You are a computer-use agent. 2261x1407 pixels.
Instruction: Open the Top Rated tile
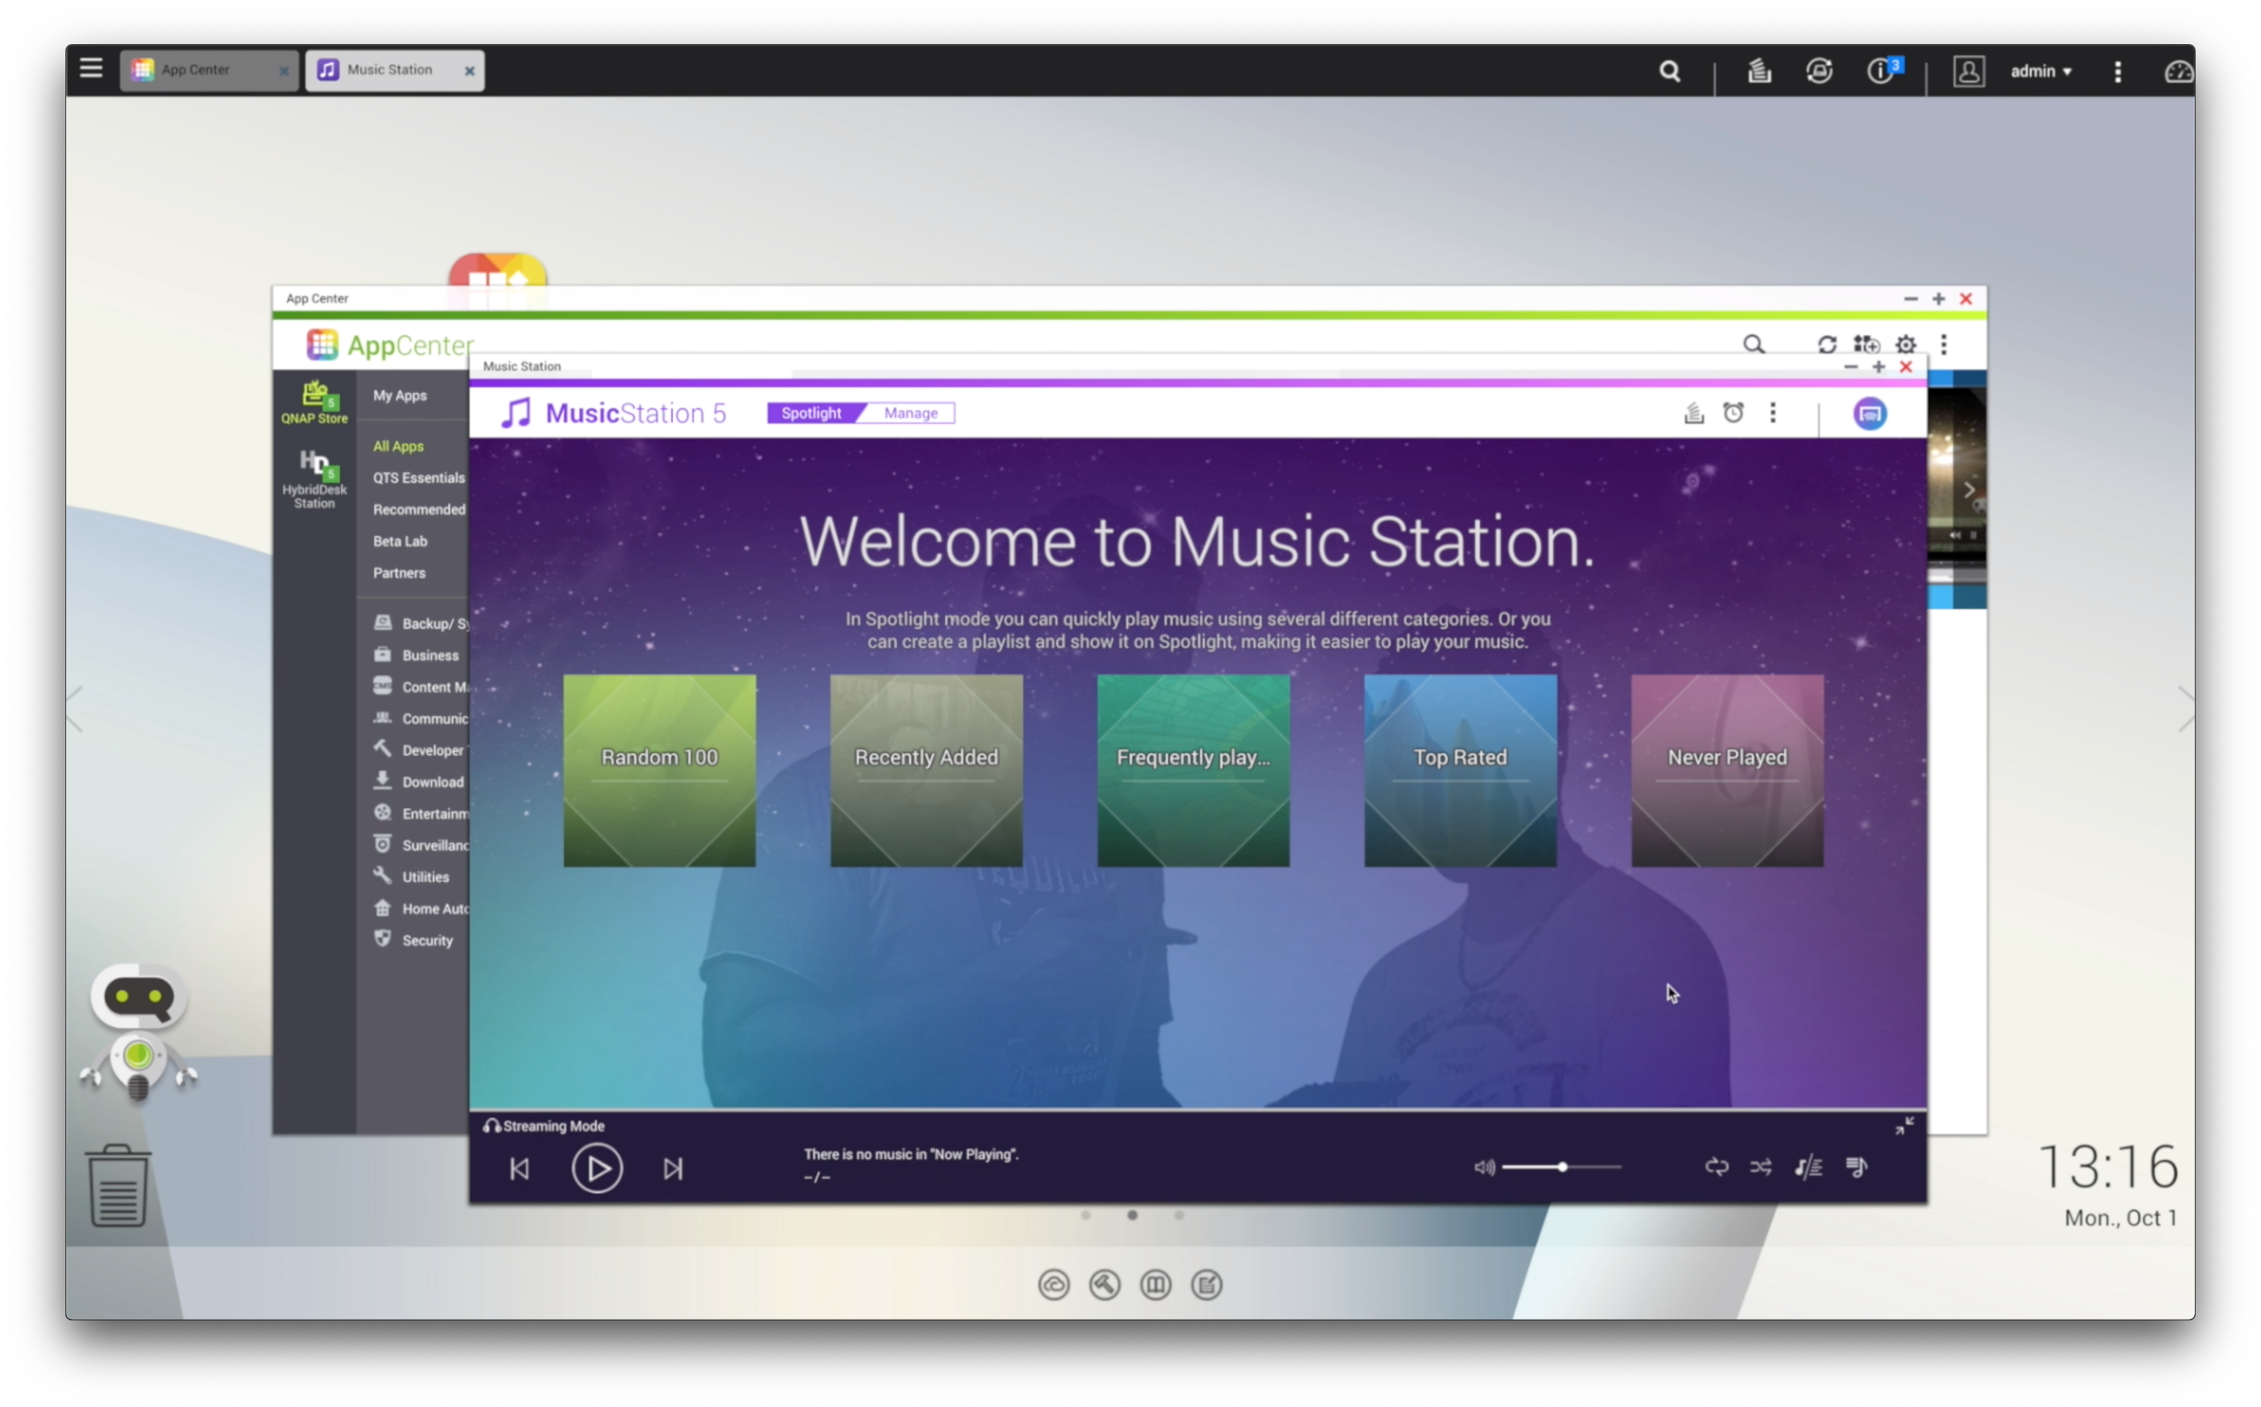tap(1460, 771)
